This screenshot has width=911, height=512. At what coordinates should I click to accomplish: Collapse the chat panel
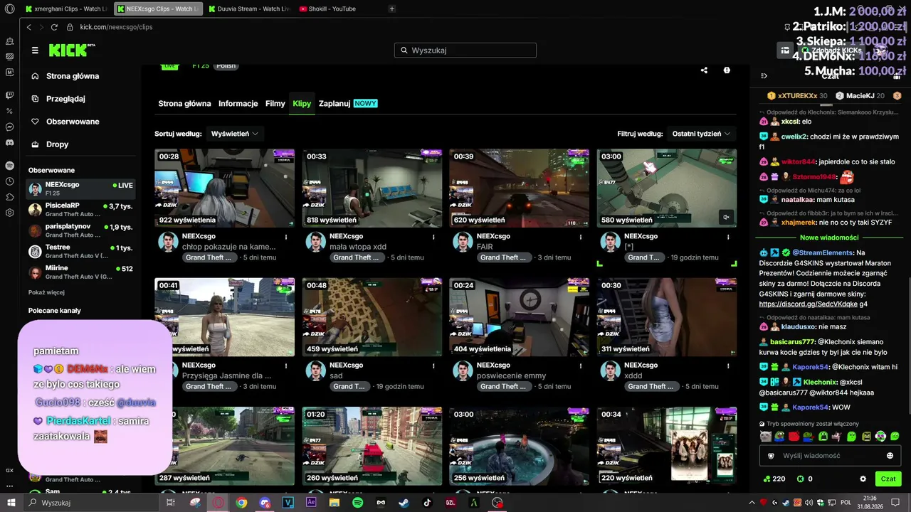pos(764,76)
